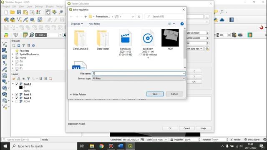Click New folder in file dialog
Image resolution: width=267 pixels, height=150 pixels.
tap(95, 24)
